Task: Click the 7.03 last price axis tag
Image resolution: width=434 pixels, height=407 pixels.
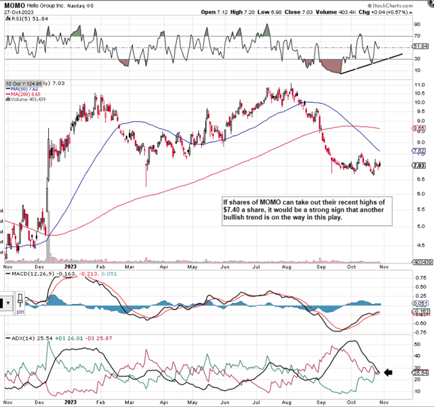Action: 419,166
